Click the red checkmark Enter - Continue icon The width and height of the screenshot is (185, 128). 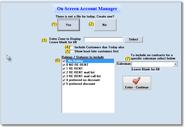click(x=137, y=81)
